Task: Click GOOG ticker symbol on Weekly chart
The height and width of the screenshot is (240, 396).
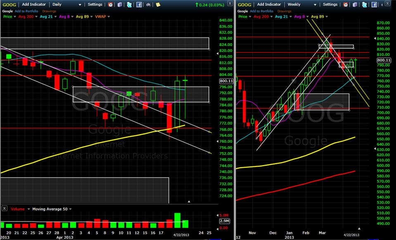Action: (x=244, y=5)
